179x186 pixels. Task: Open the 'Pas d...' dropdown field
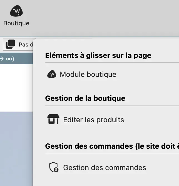click(26, 44)
